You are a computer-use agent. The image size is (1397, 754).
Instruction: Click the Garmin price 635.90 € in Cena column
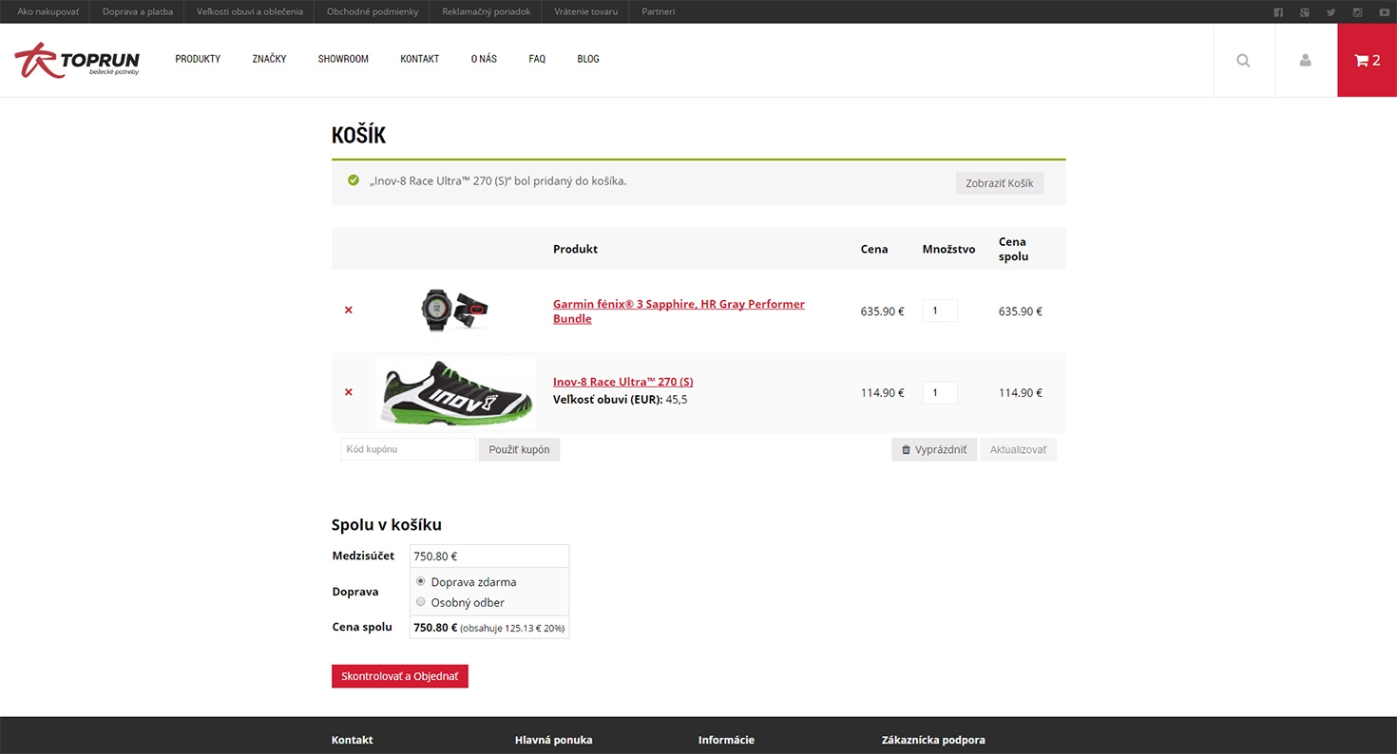click(883, 311)
